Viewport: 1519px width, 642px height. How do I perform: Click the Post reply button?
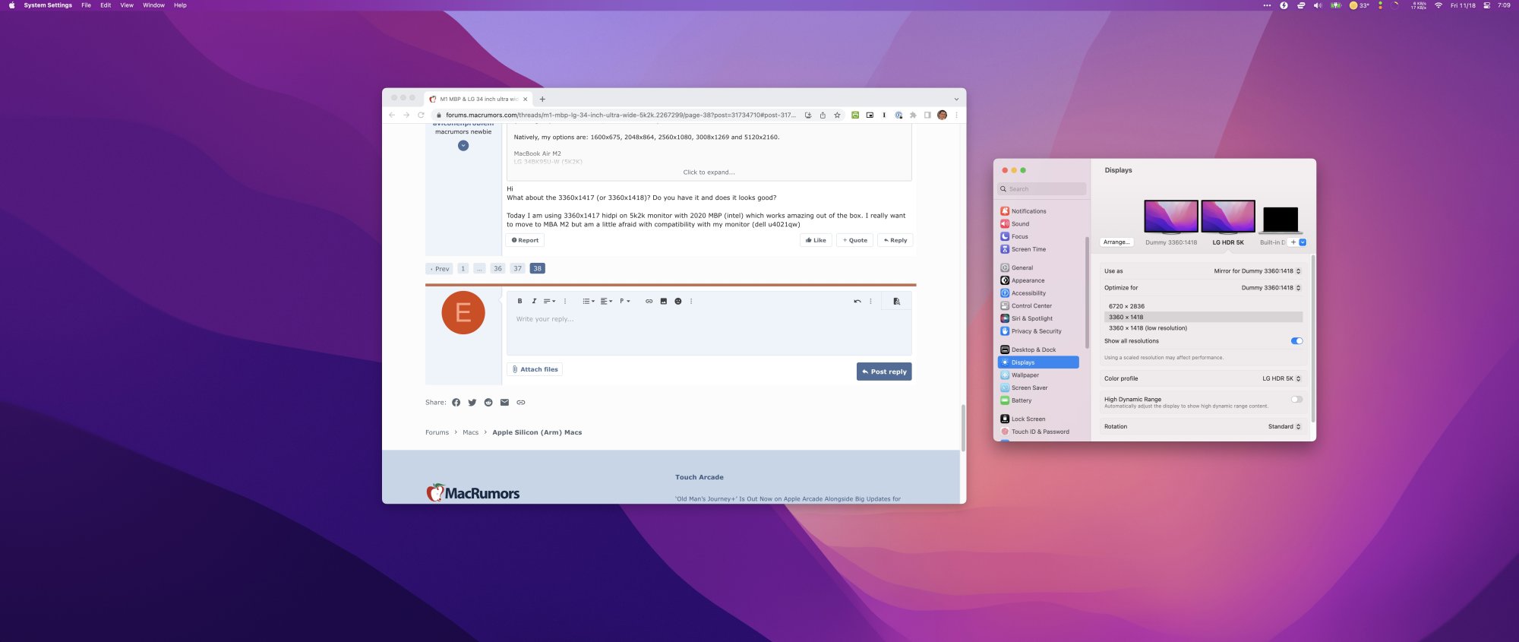884,372
